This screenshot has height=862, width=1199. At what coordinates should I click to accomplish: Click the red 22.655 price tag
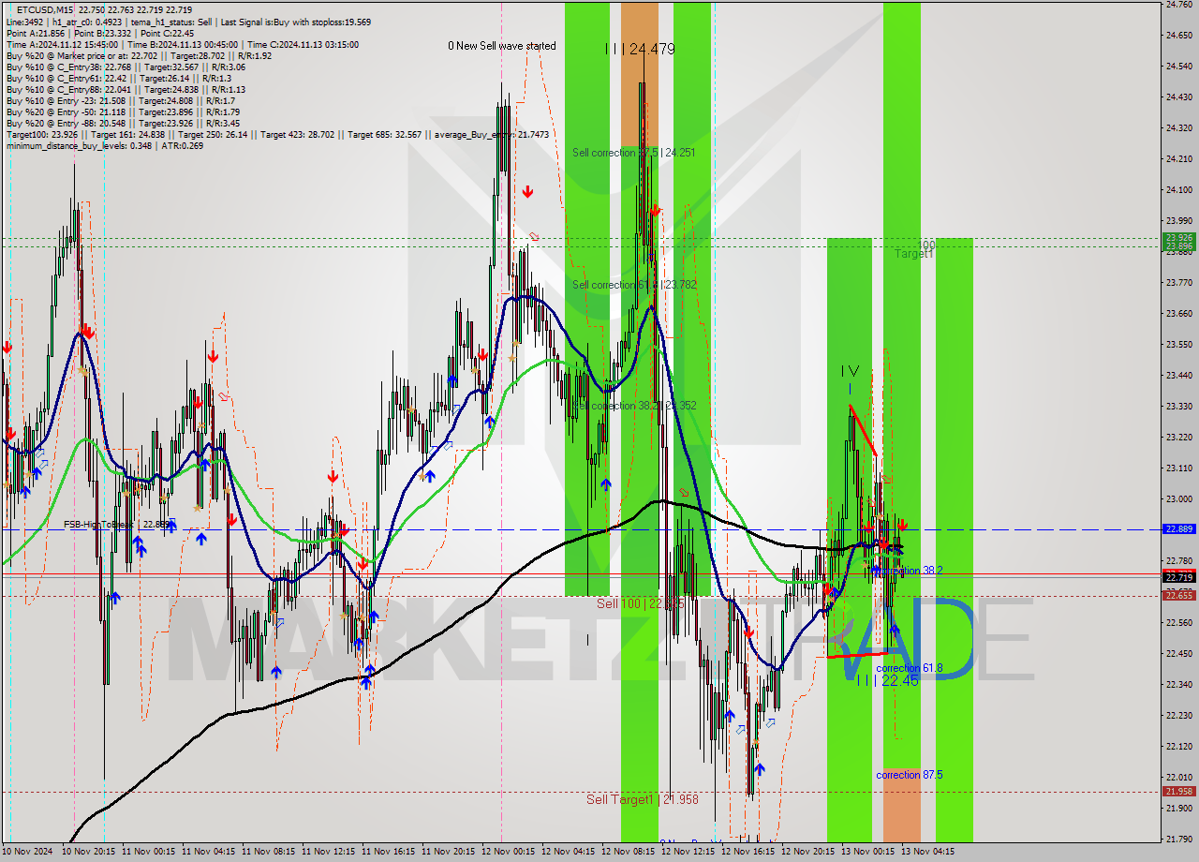point(1178,595)
